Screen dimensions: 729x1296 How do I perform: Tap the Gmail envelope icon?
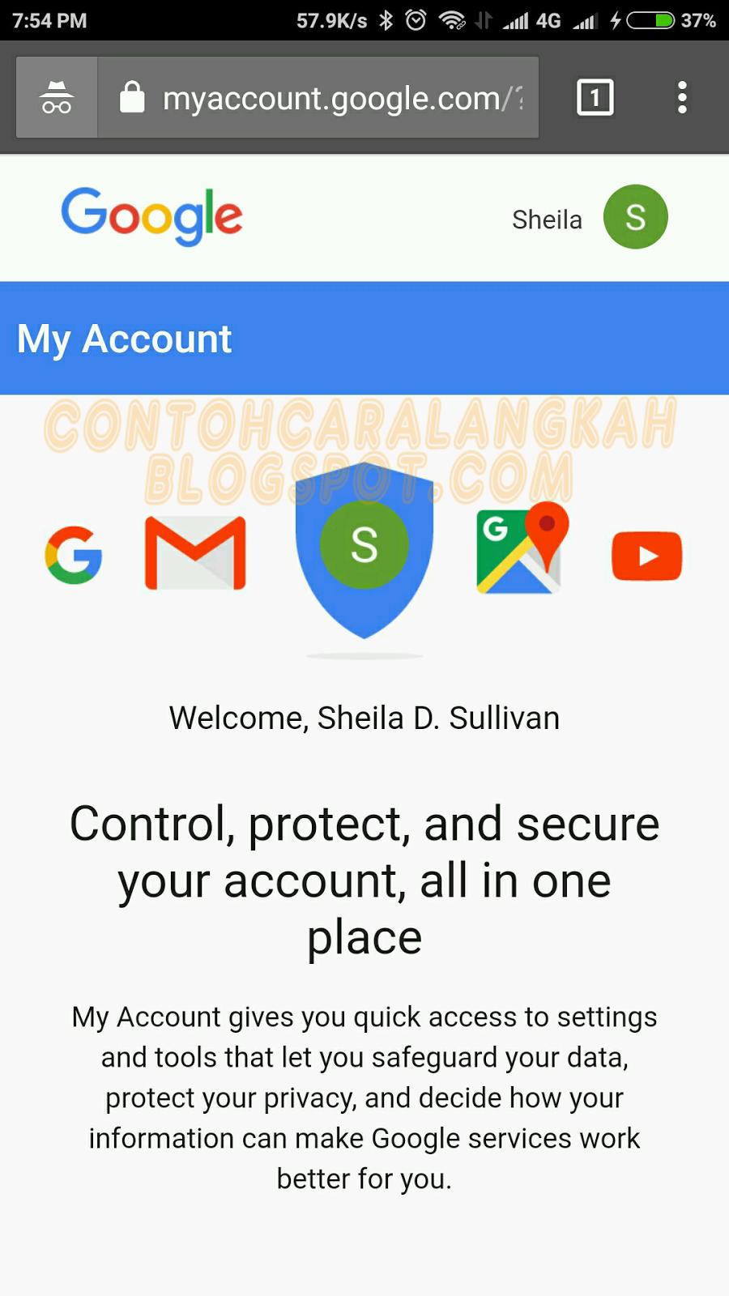[x=195, y=553]
